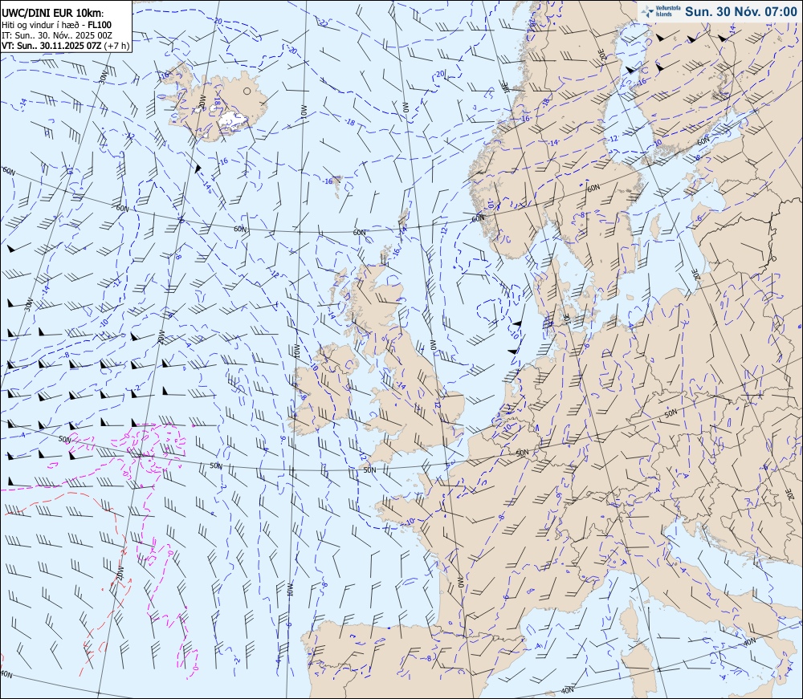Click the small circle marker in northeast Iceland

pos(247,91)
